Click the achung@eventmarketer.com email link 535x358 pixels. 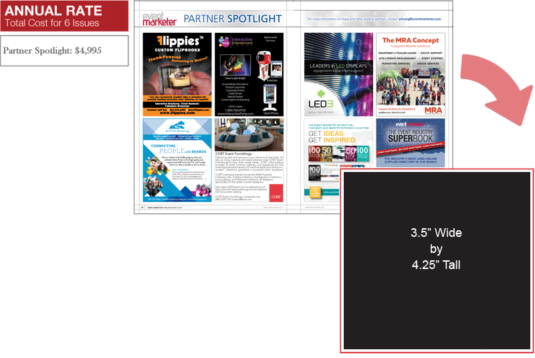[x=420, y=19]
